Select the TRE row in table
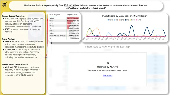The image size is (170, 95). click(x=64, y=28)
